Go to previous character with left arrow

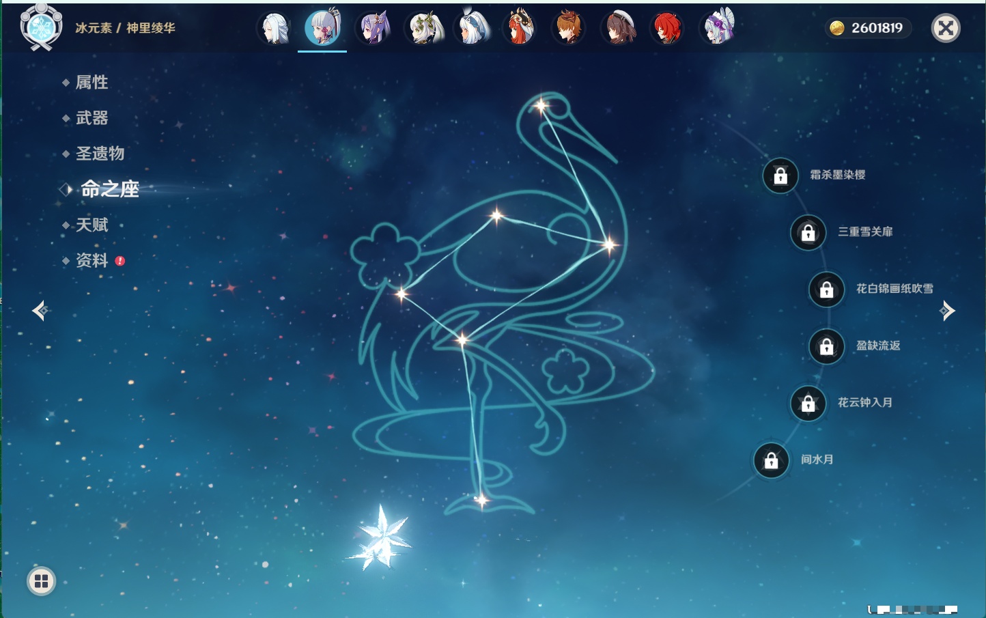(x=40, y=311)
